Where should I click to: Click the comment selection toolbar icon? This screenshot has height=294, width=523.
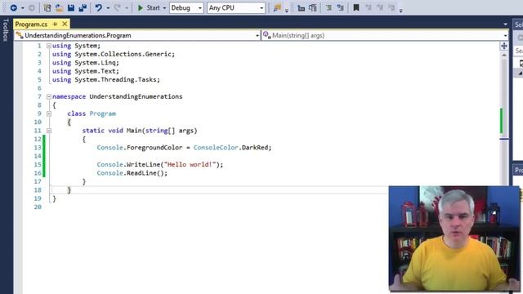(x=312, y=7)
